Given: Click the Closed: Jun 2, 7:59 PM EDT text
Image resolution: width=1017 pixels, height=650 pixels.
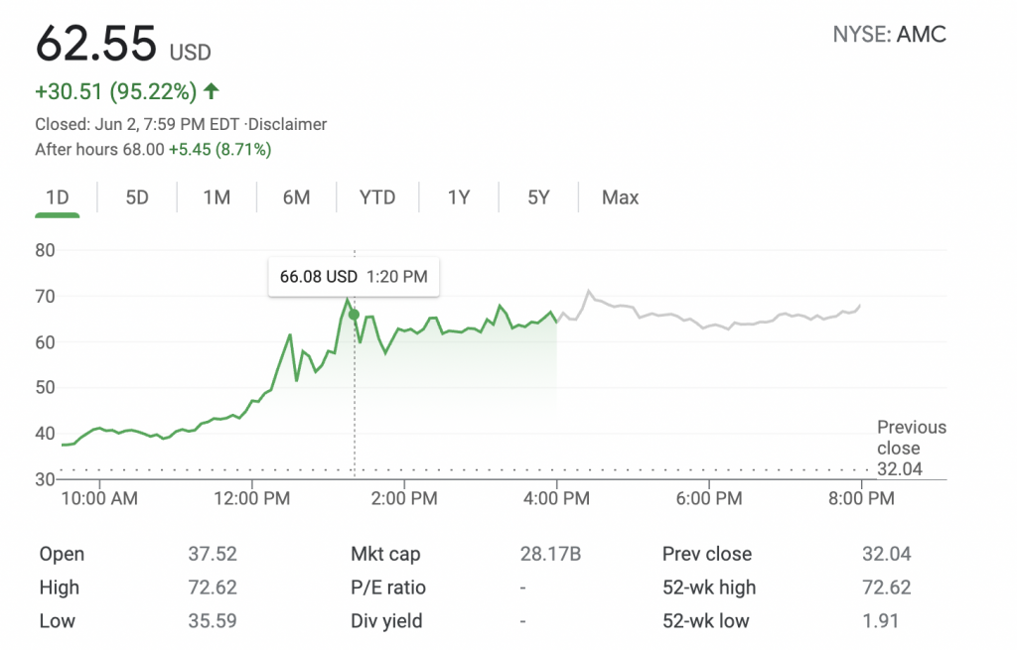Looking at the screenshot, I should [x=137, y=124].
